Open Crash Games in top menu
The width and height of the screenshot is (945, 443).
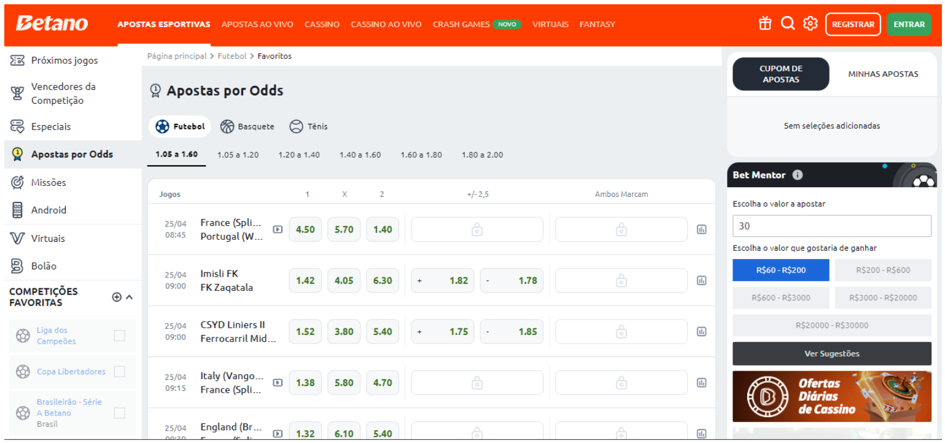(461, 25)
